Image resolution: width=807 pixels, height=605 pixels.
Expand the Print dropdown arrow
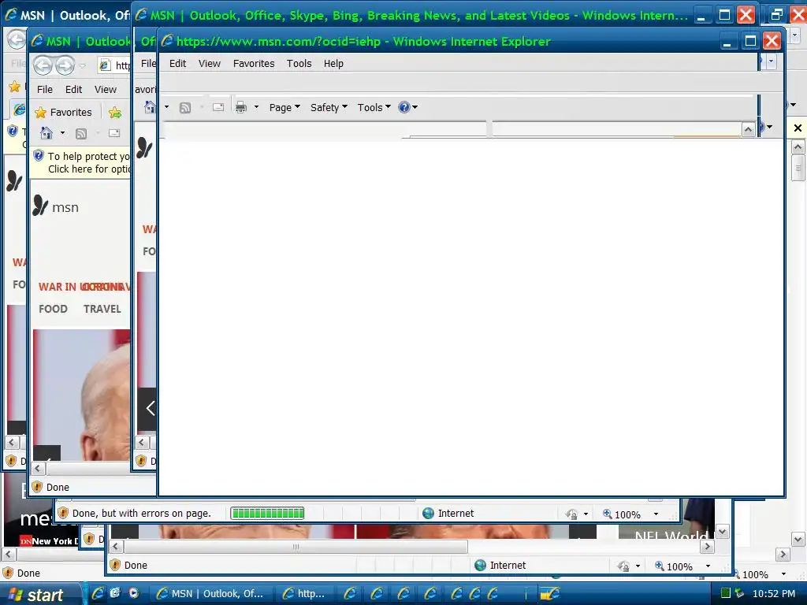coord(256,107)
